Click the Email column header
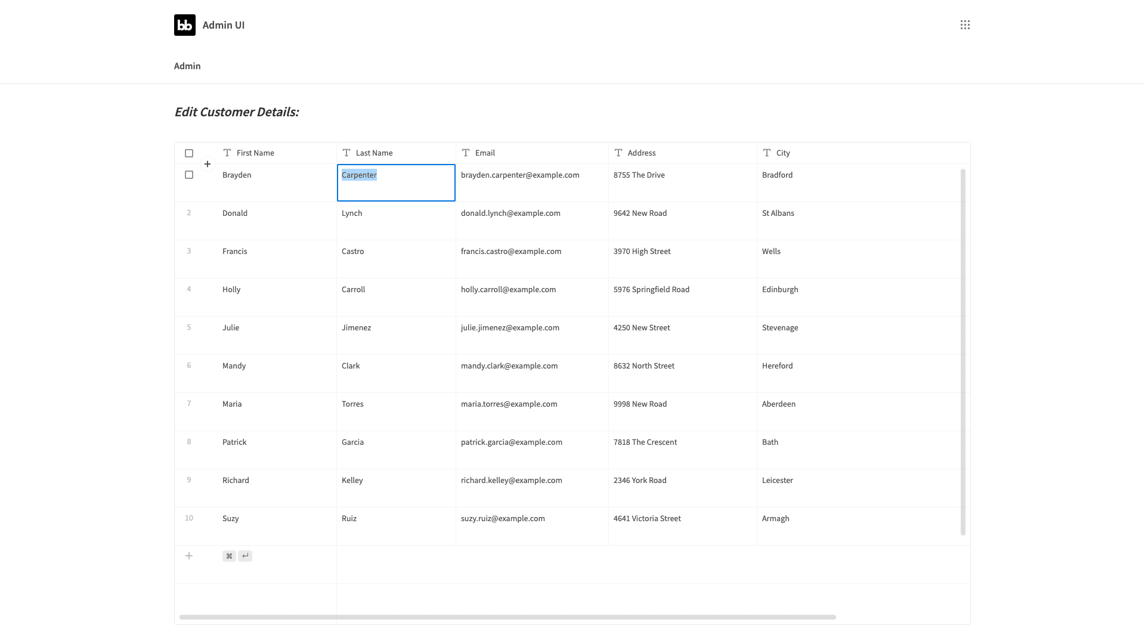This screenshot has width=1145, height=644. 533,153
